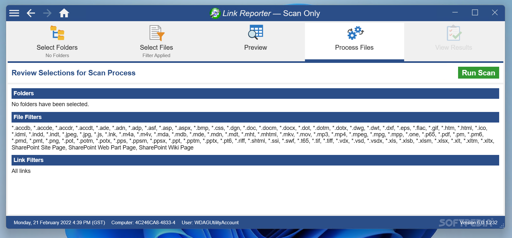Return to the Home screen
The width and height of the screenshot is (512, 238).
[x=64, y=13]
